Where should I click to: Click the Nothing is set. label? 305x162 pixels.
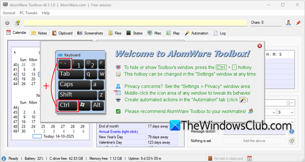[201, 141]
